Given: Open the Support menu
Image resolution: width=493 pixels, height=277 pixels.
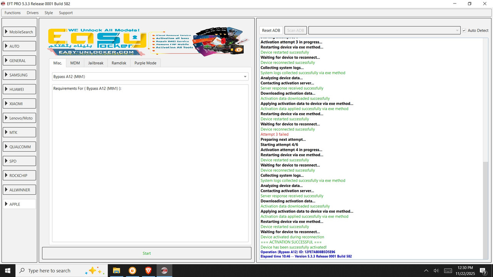Looking at the screenshot, I should (x=66, y=13).
